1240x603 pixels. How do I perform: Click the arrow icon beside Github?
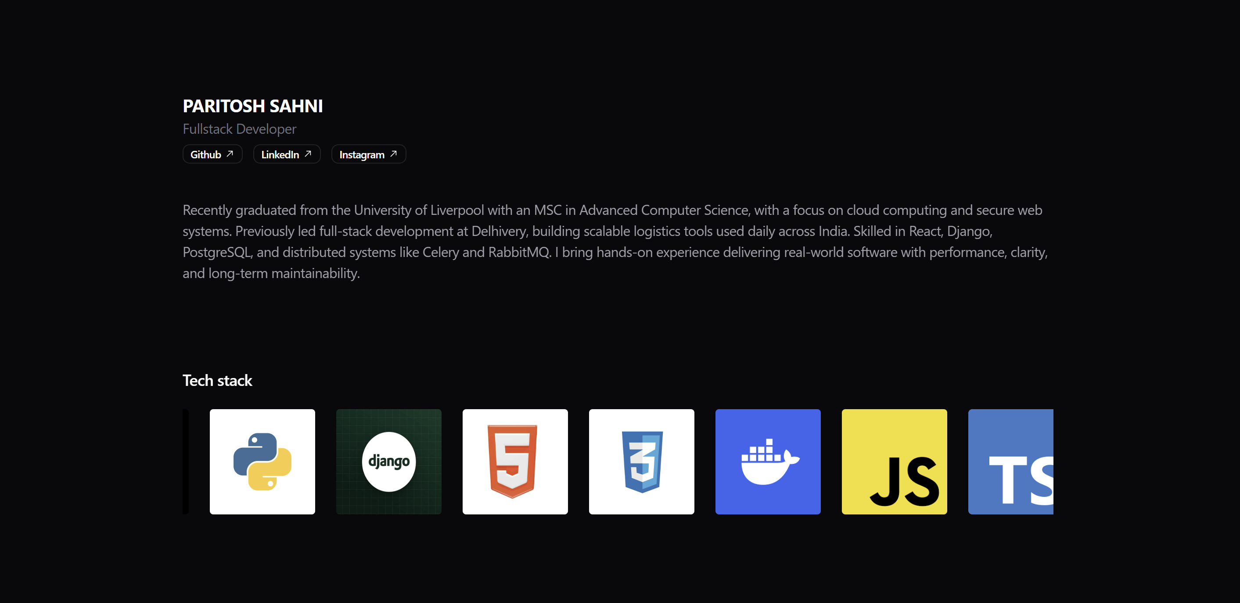(230, 154)
